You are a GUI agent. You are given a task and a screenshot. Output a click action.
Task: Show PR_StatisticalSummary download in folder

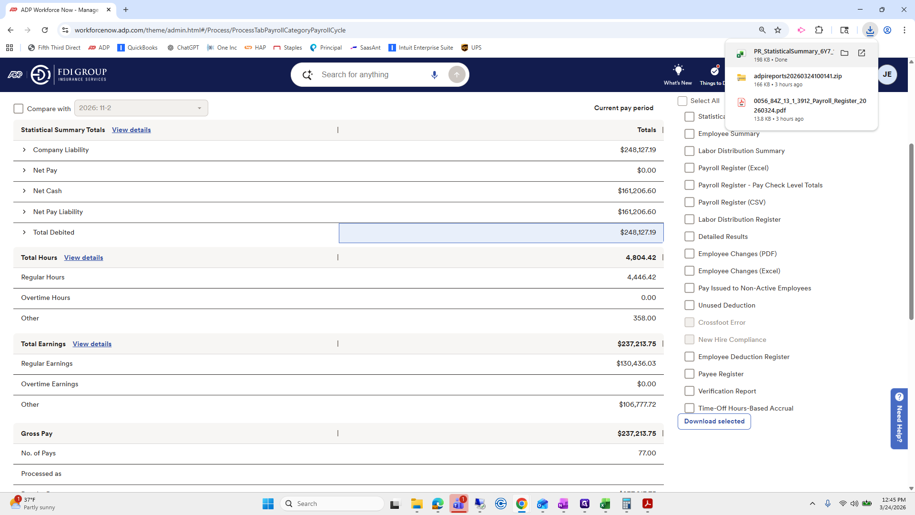(844, 53)
